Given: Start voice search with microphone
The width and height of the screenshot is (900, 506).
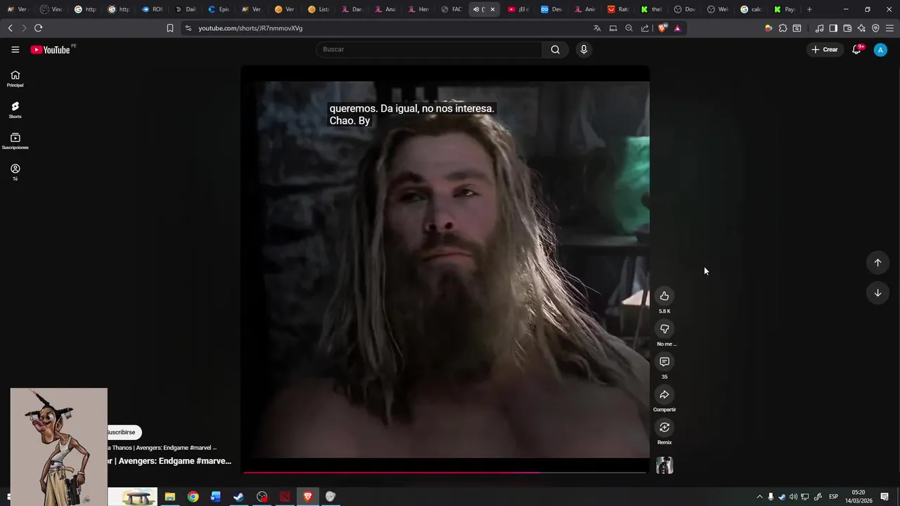Looking at the screenshot, I should click(x=584, y=49).
